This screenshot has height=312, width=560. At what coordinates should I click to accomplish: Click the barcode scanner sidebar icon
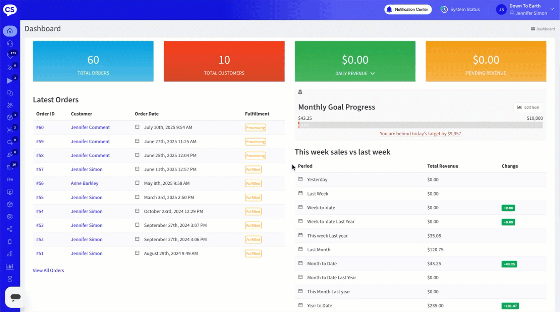[x=10, y=130]
